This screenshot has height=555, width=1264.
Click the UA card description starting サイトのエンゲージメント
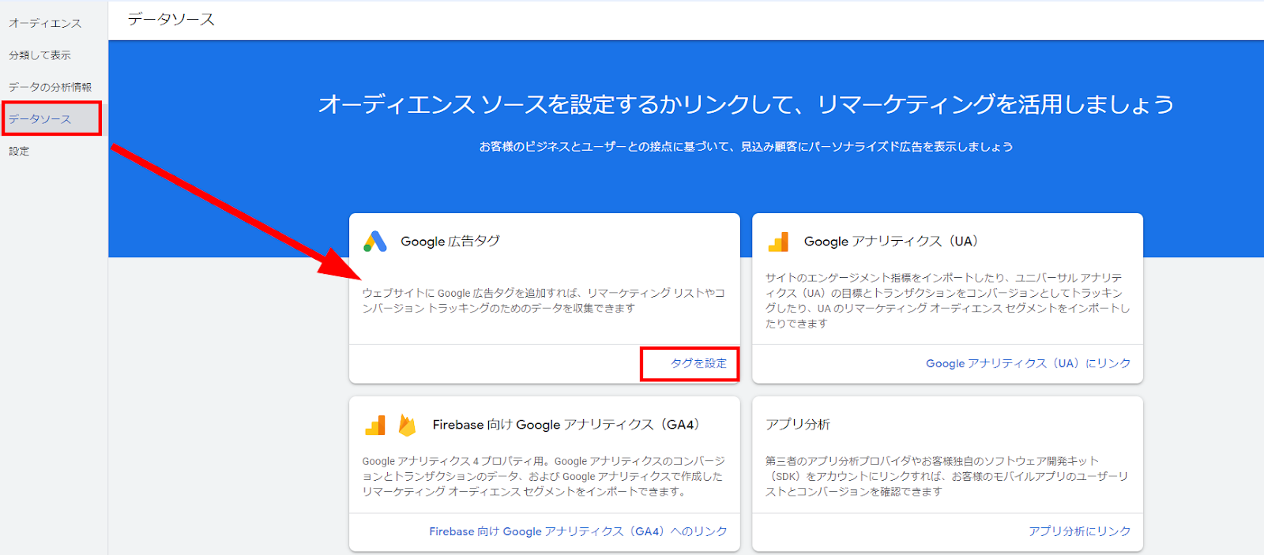[x=947, y=301]
